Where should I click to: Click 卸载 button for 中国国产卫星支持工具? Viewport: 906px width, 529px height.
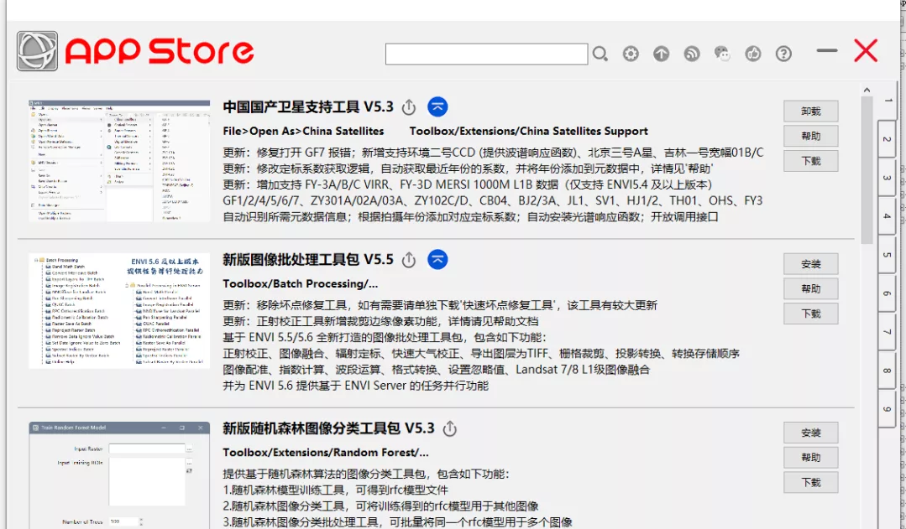pyautogui.click(x=810, y=112)
